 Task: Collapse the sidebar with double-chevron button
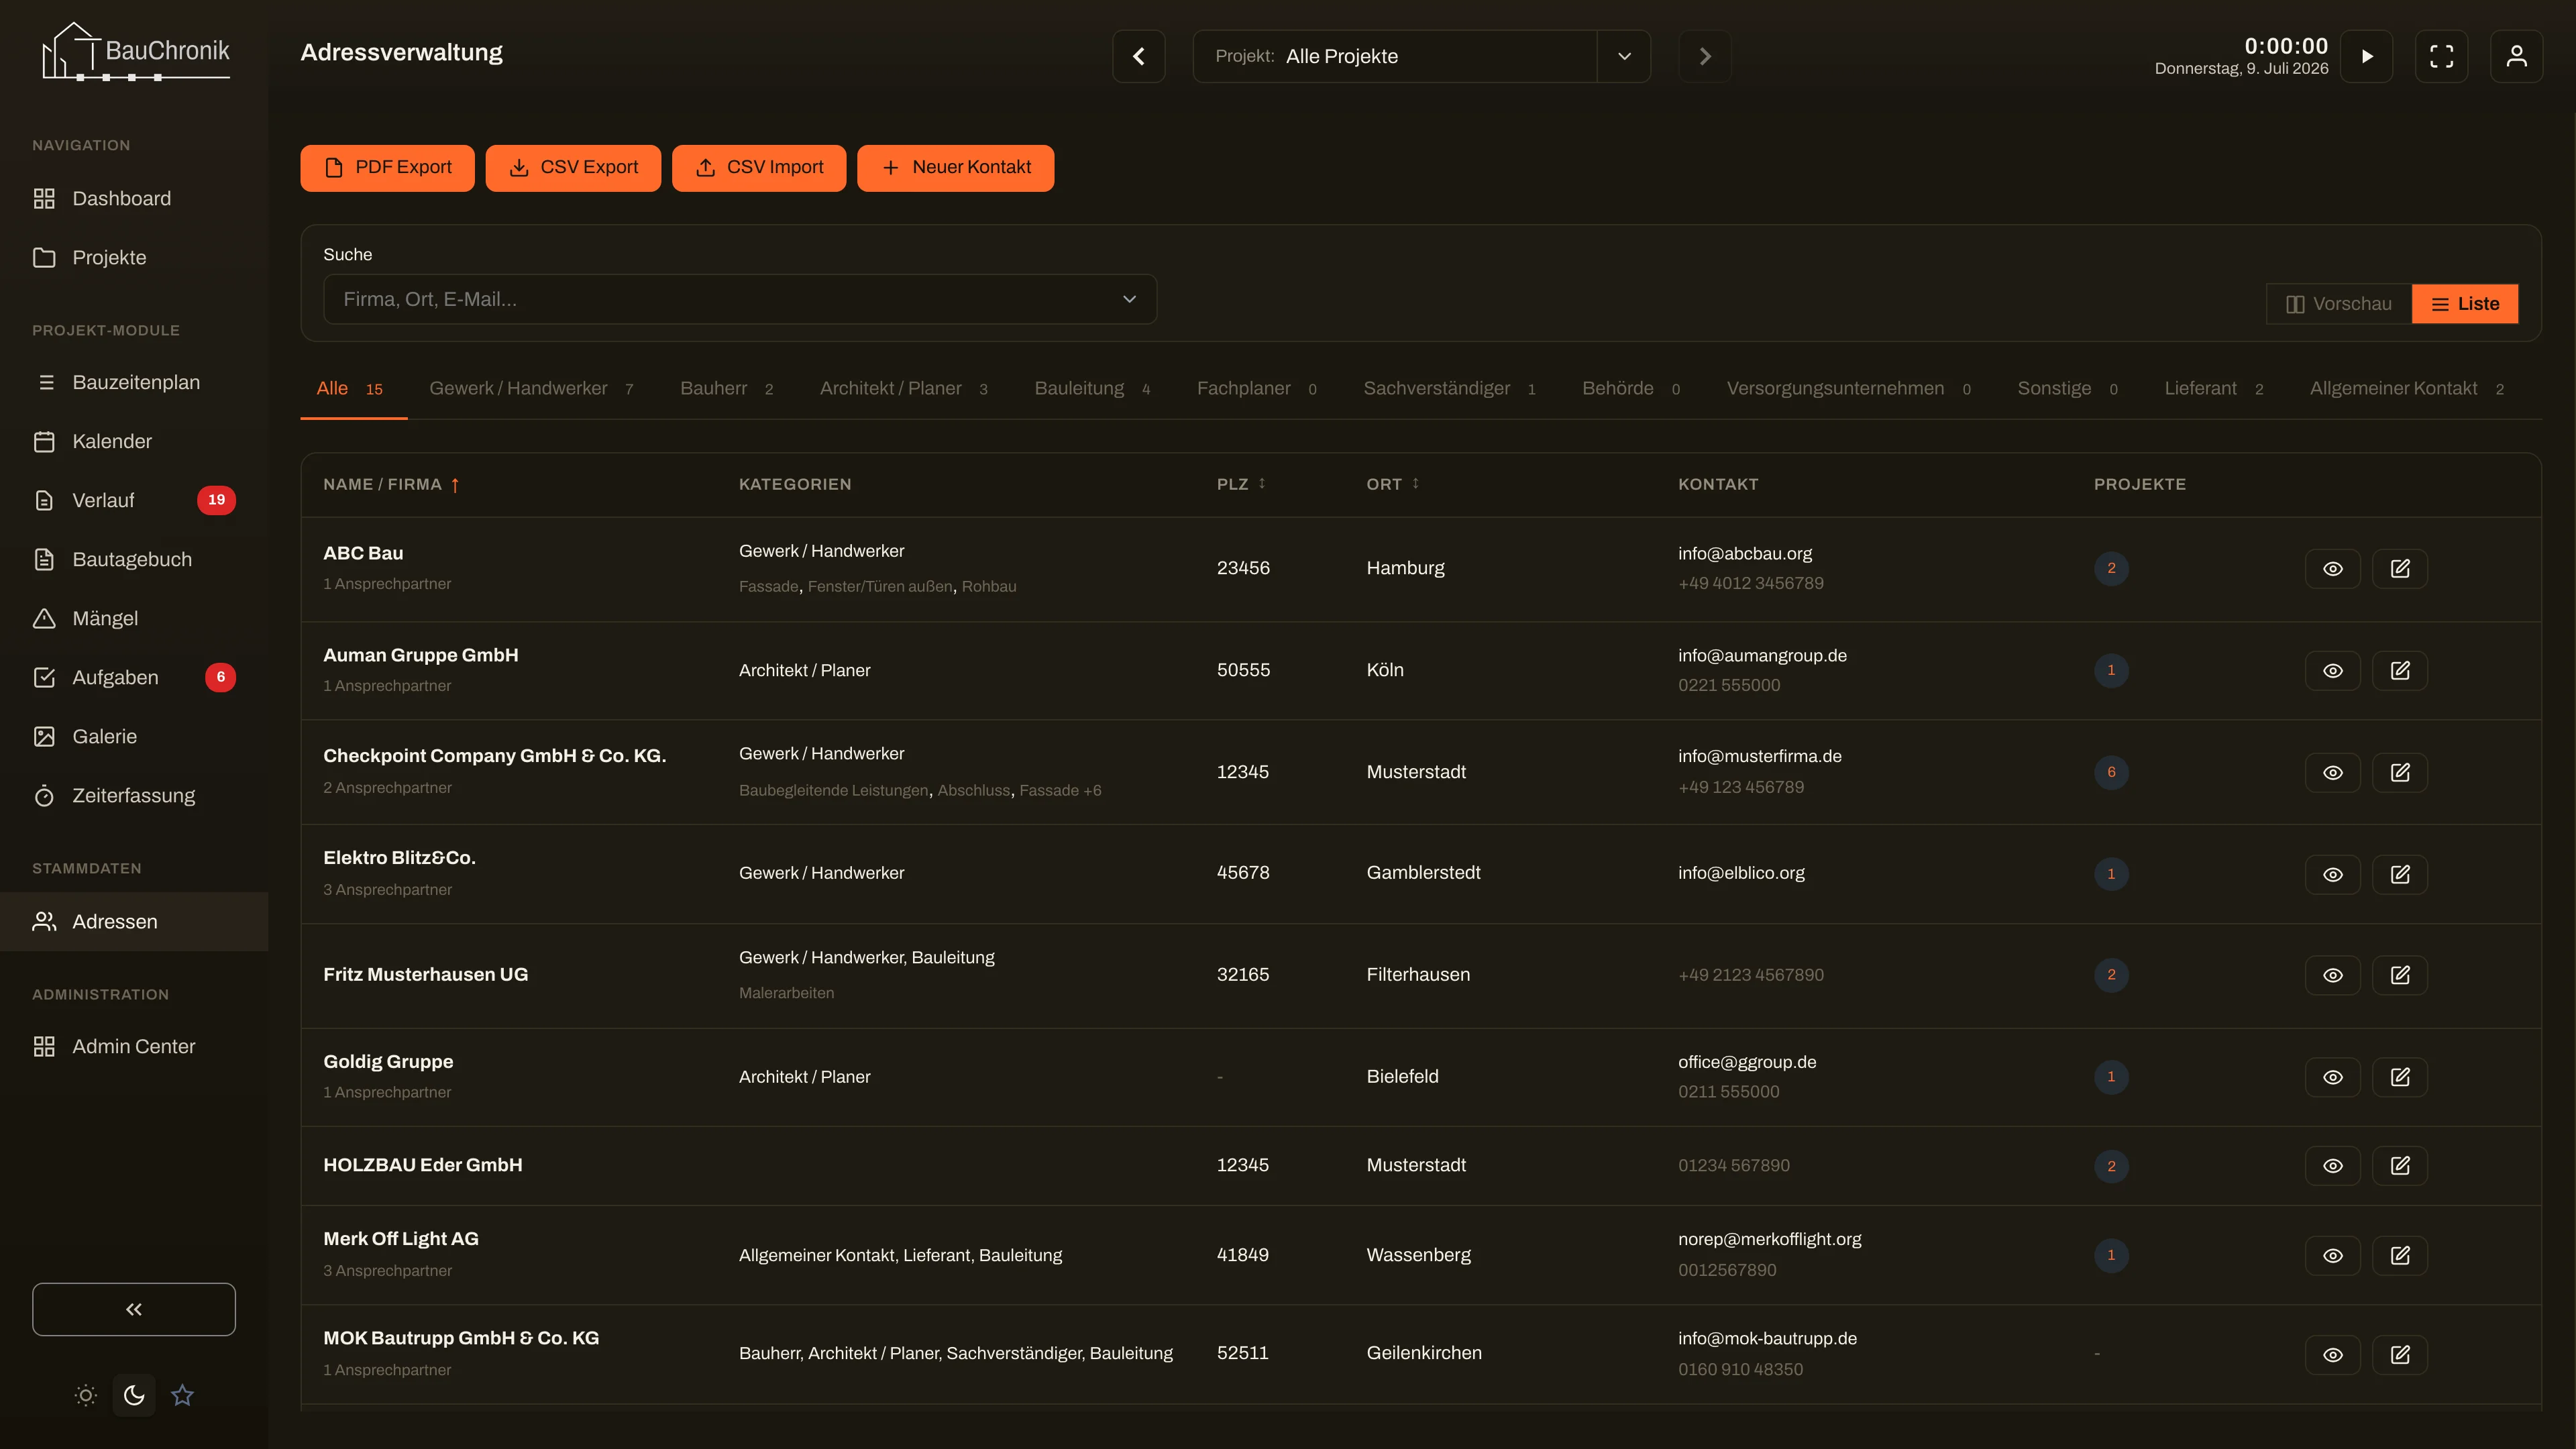134,1309
